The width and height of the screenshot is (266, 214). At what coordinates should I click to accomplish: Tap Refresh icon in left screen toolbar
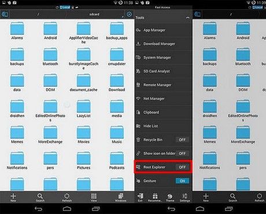[67, 197]
